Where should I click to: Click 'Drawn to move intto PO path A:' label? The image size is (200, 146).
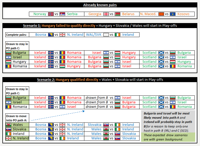pos(17,118)
